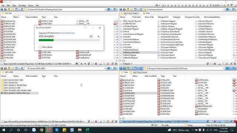Go back in the Font Cad pane
The width and height of the screenshot is (237, 133).
(2, 9)
